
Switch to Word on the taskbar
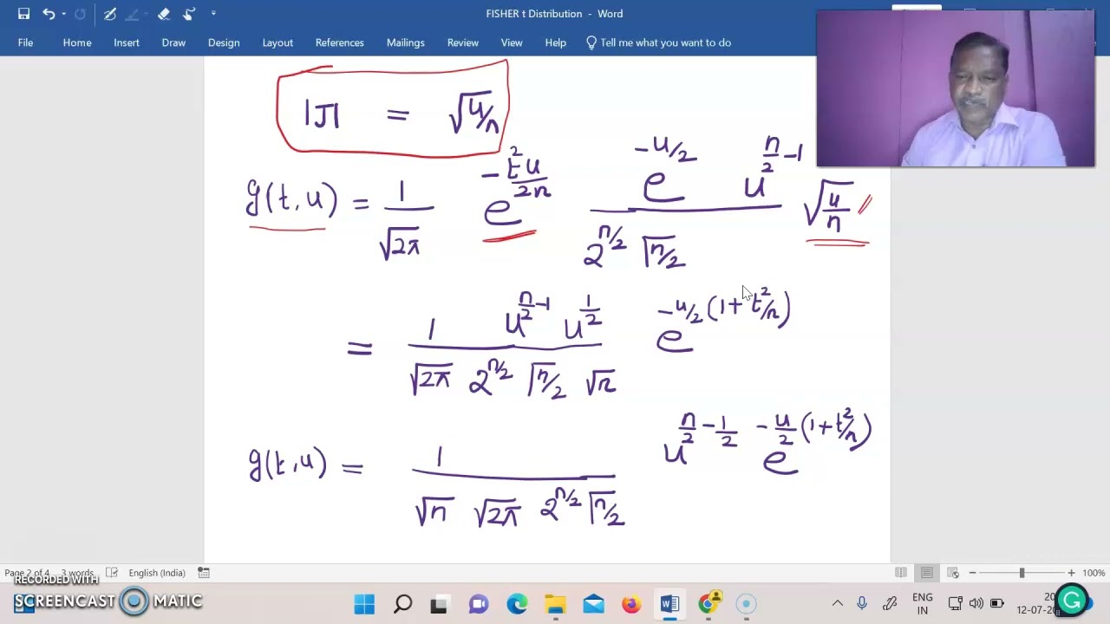point(669,604)
